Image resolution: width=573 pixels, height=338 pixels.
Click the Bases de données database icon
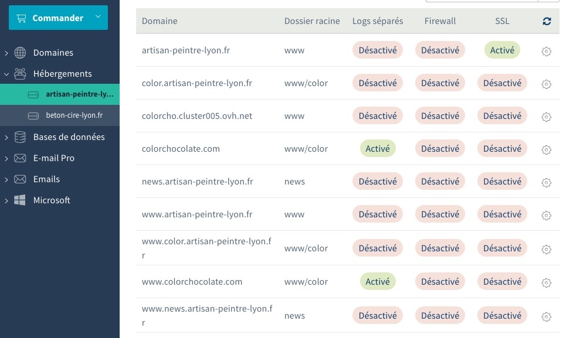click(20, 137)
